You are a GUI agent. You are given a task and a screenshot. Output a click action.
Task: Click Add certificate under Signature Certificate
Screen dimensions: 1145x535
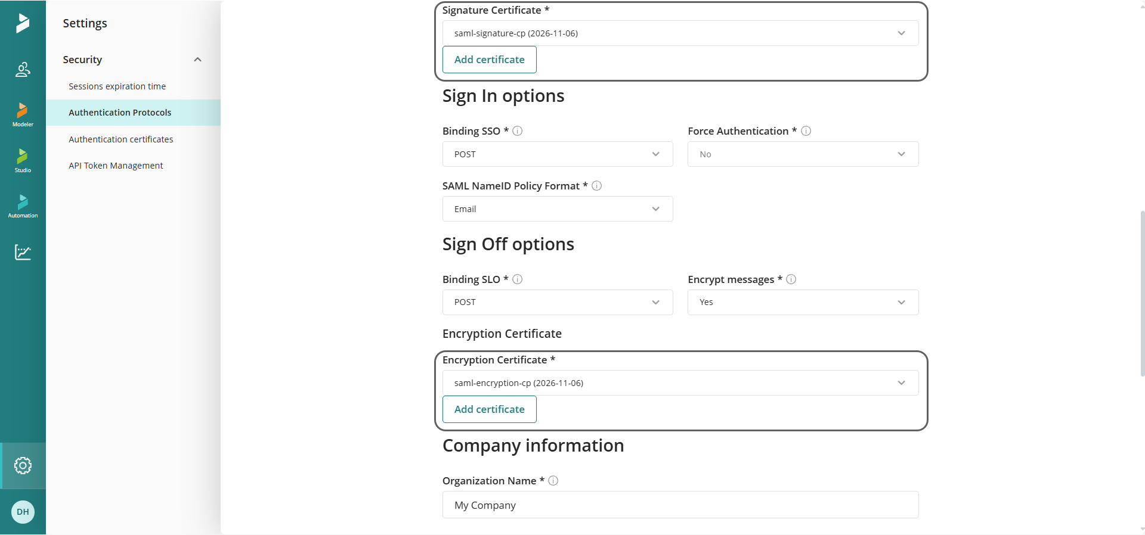click(x=490, y=60)
